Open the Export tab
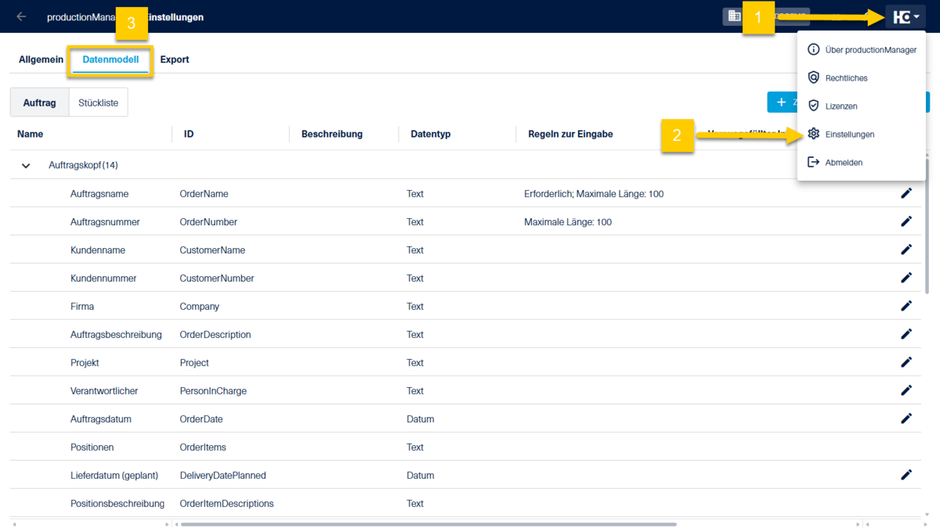 [175, 59]
